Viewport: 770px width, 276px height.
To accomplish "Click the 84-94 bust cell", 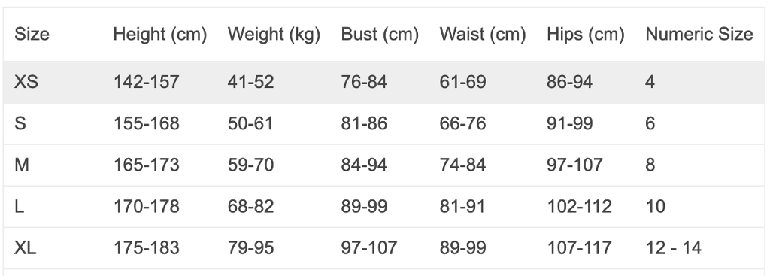I will [x=364, y=165].
